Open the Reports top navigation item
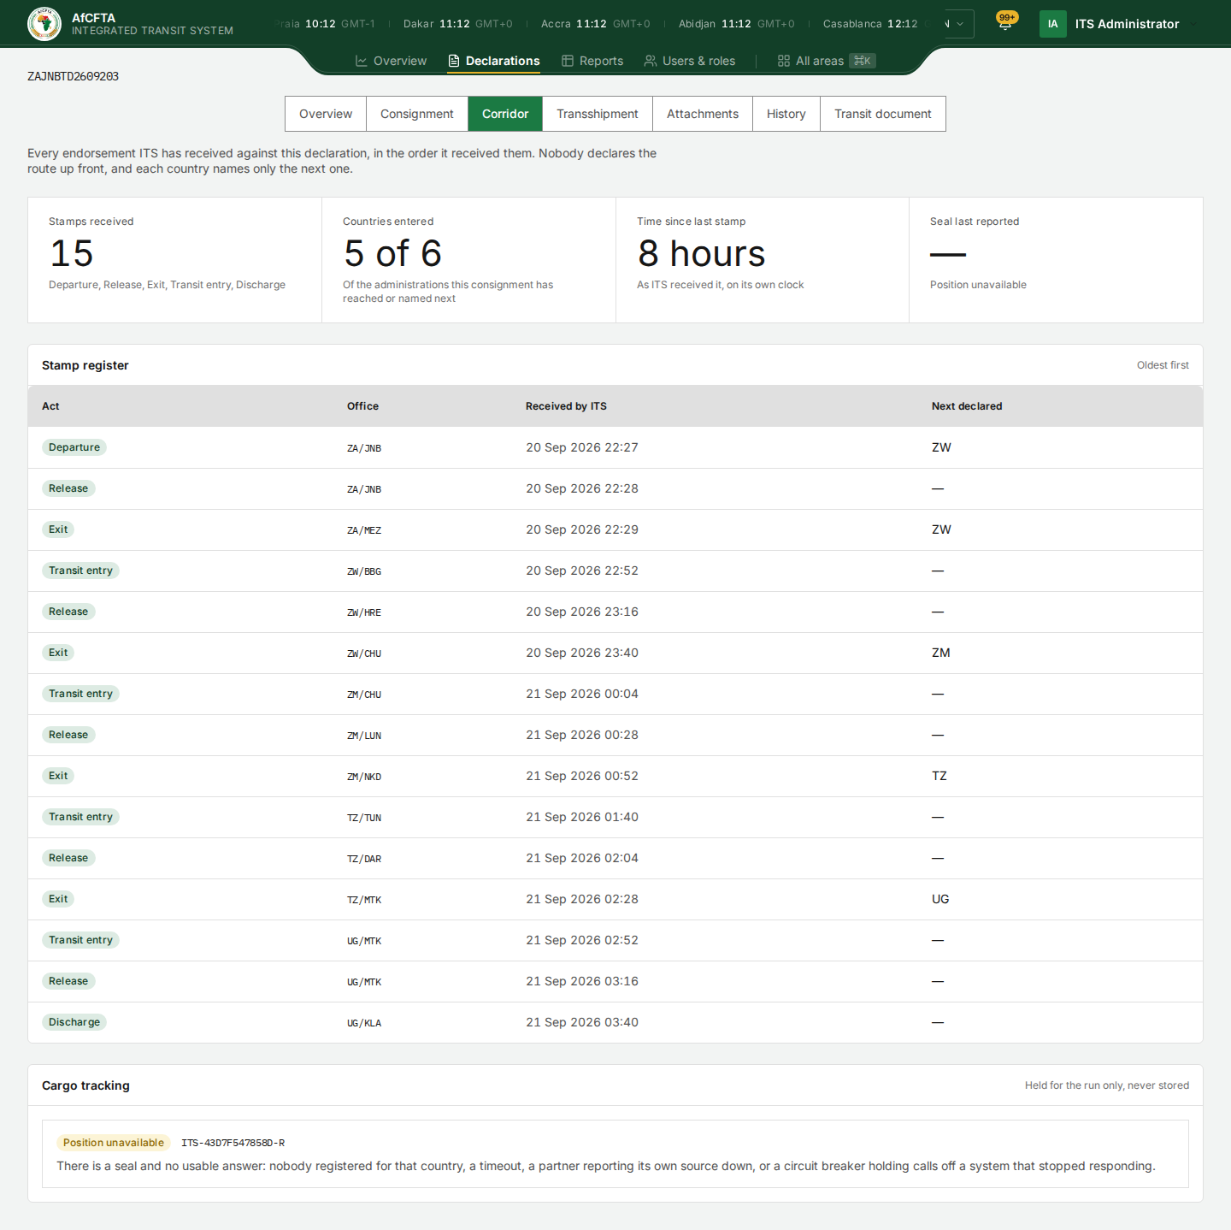 592,61
